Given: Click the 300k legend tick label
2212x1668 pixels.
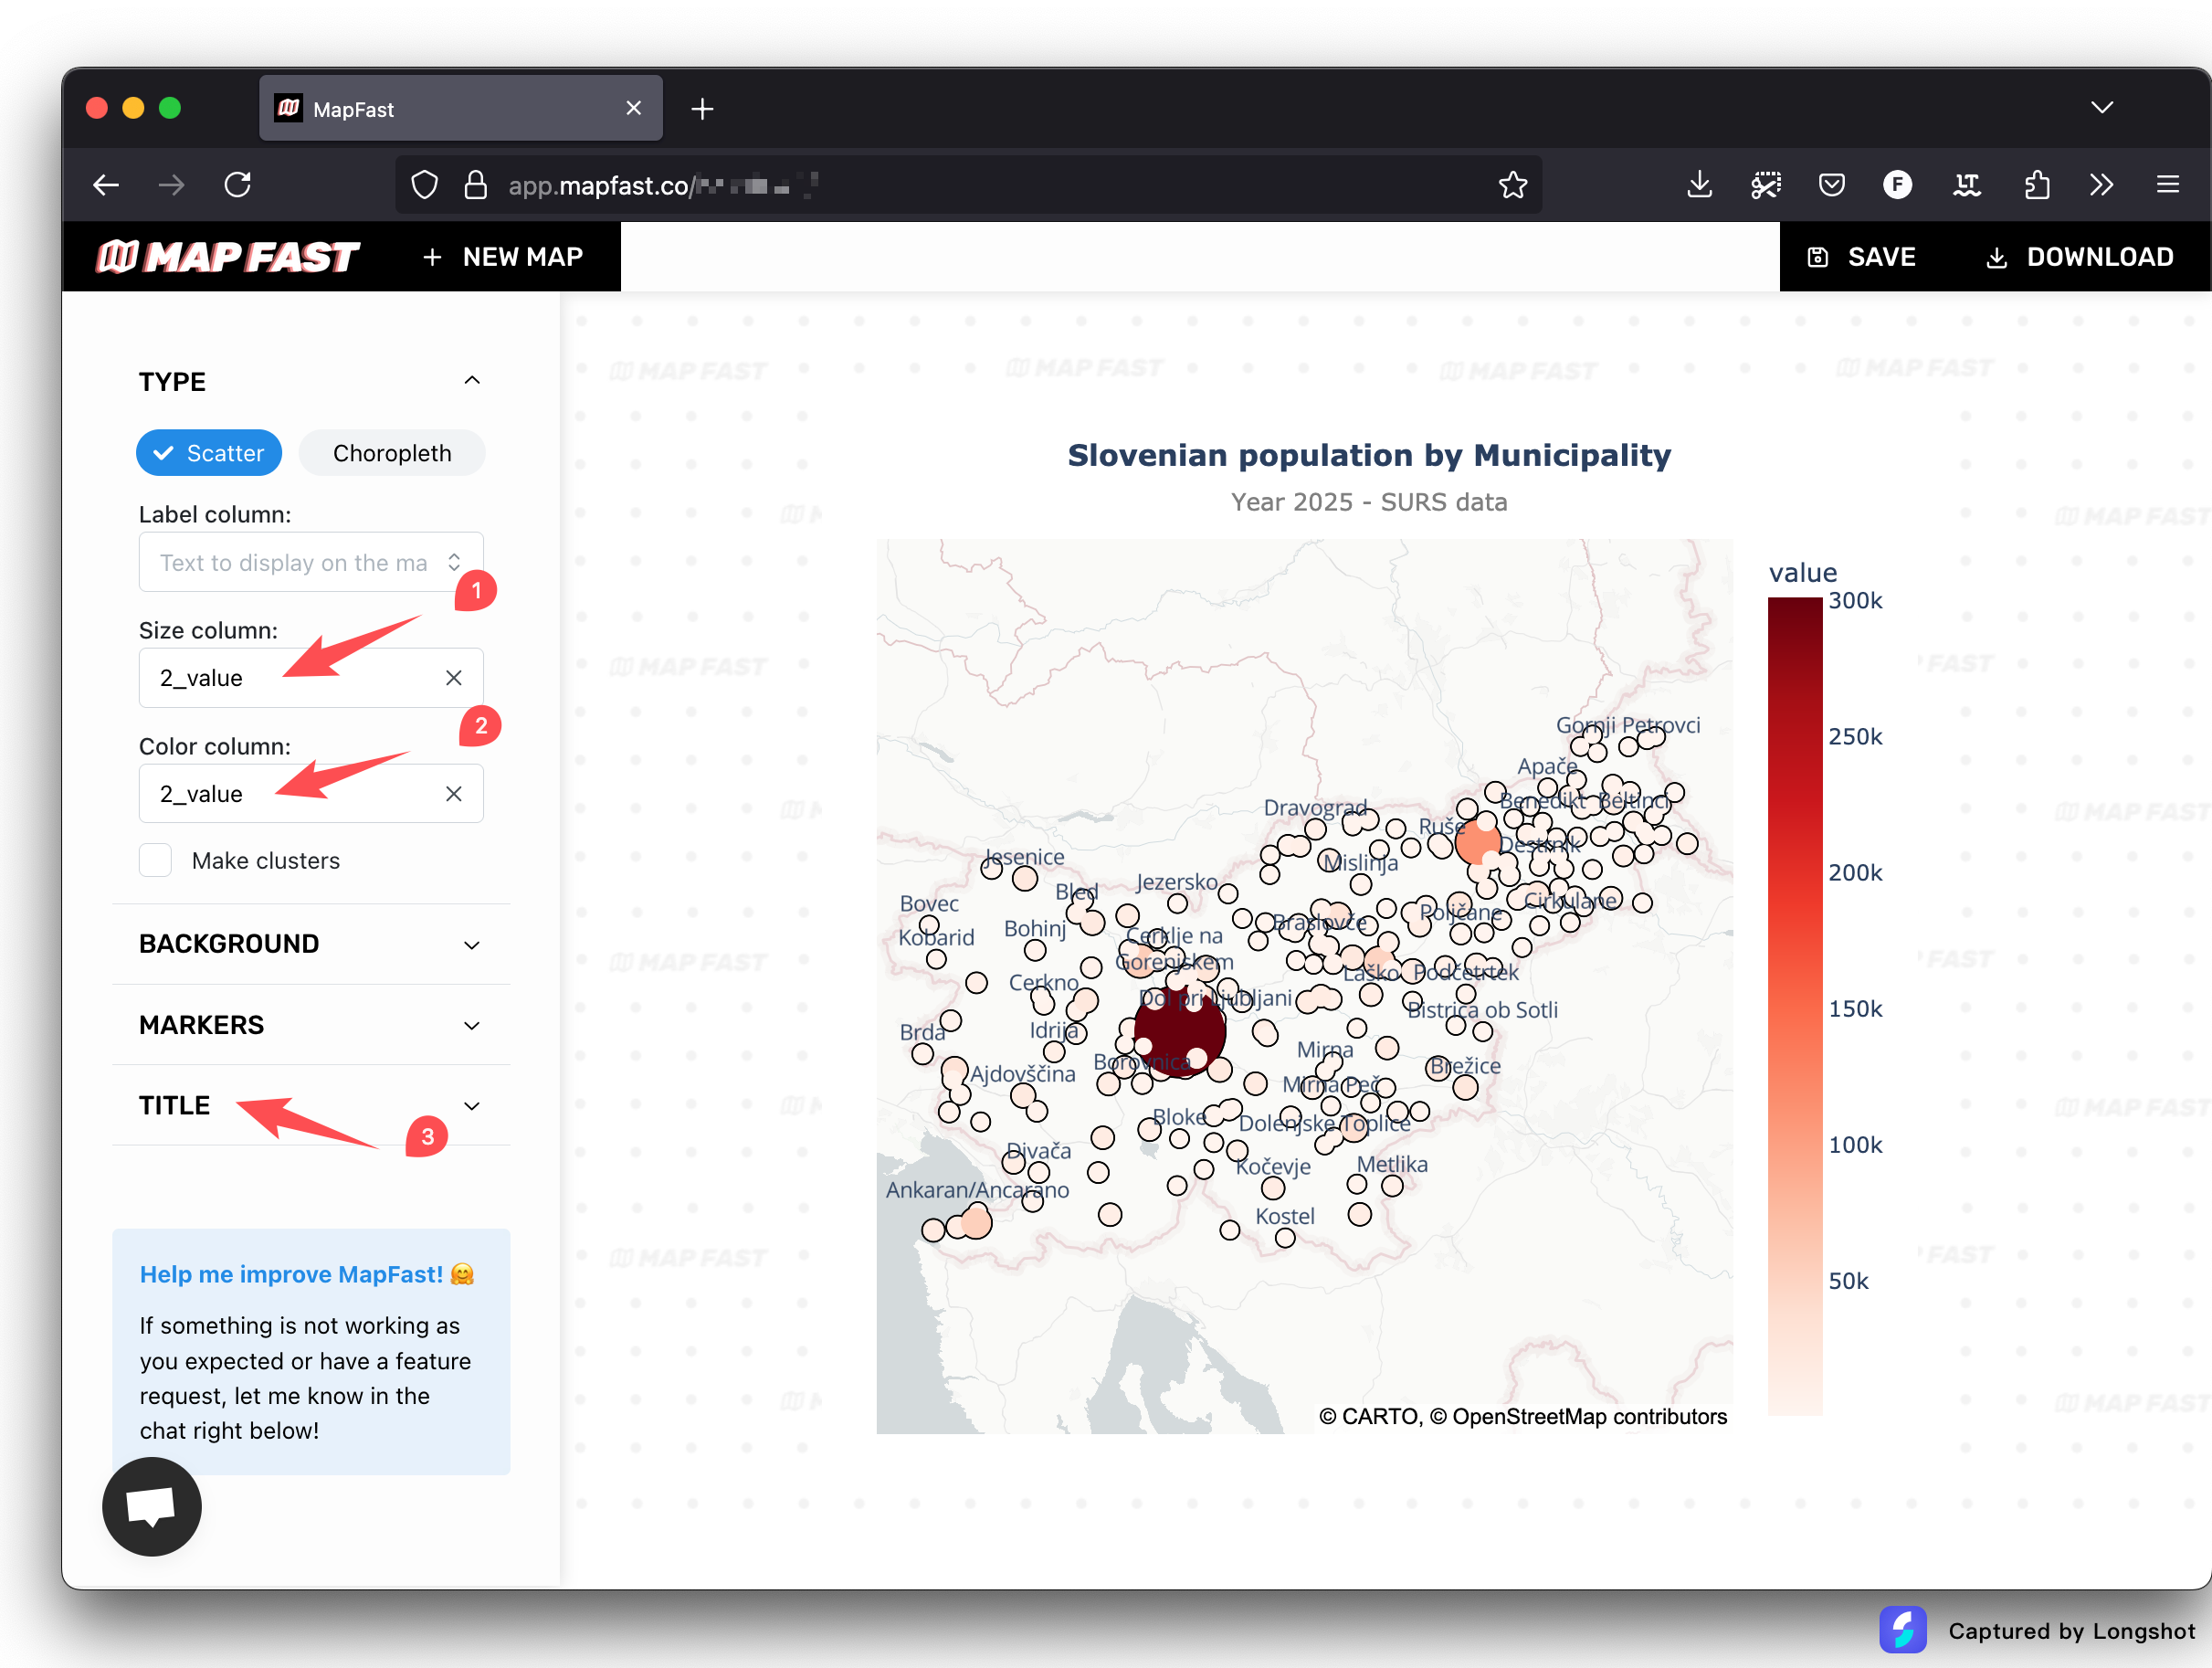Looking at the screenshot, I should [1855, 601].
